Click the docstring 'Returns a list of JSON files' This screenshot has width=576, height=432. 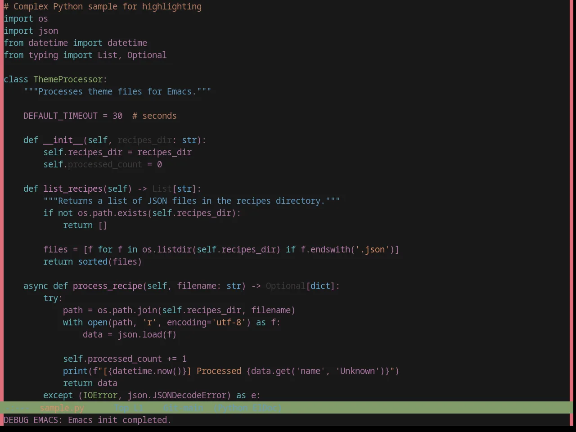(x=192, y=201)
